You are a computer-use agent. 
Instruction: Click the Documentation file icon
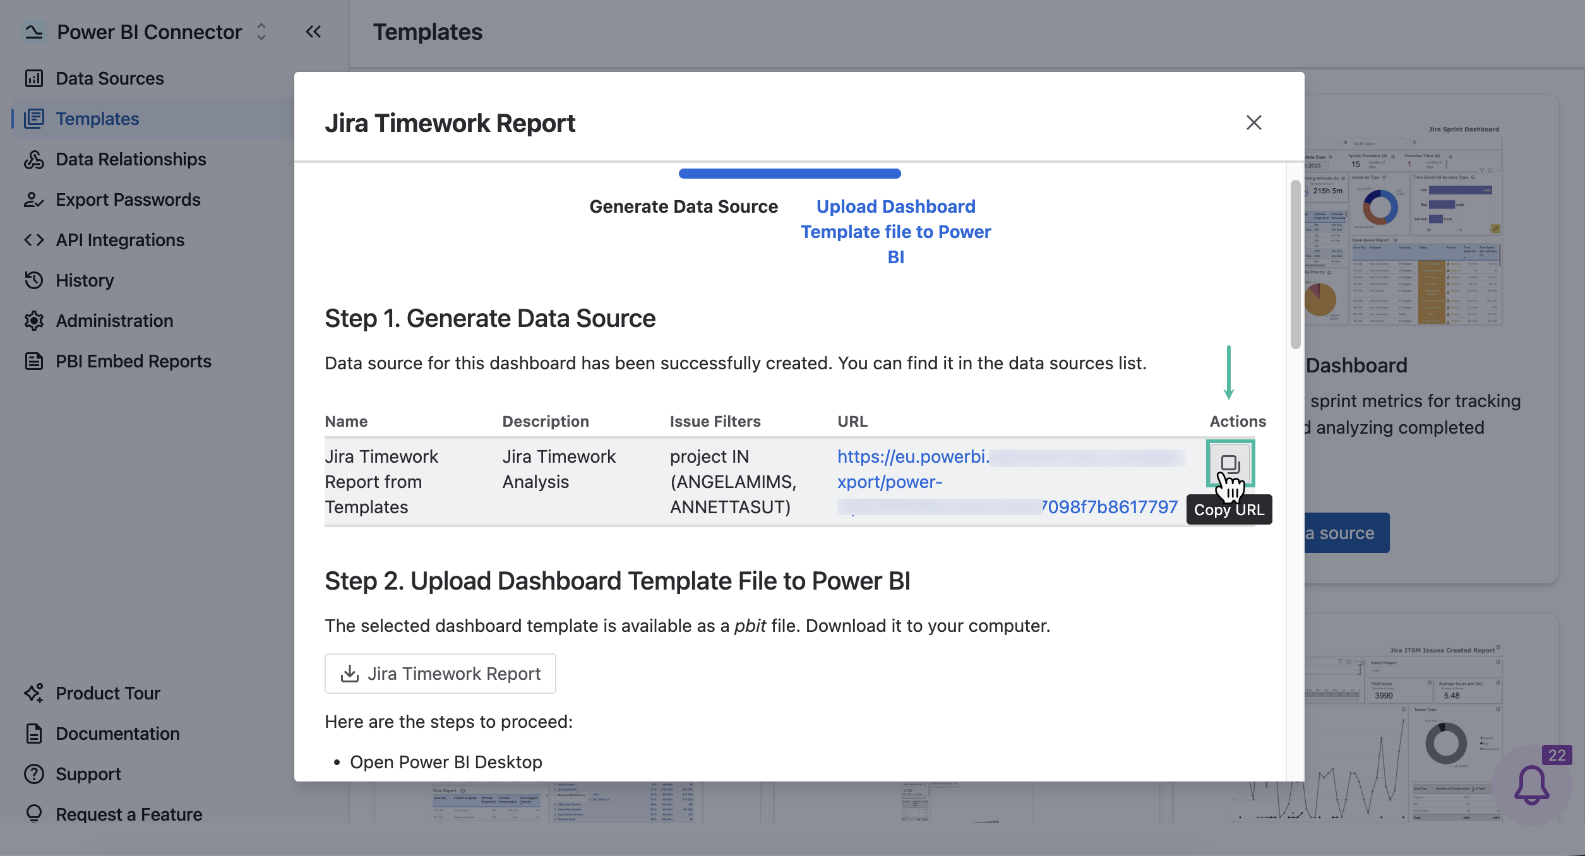pos(34,734)
